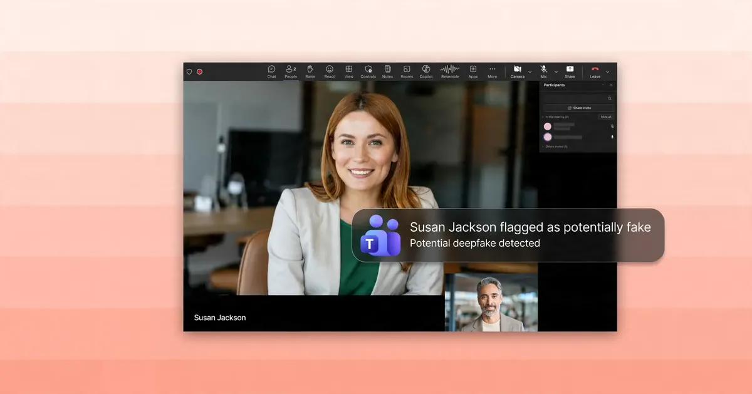The width and height of the screenshot is (752, 394).
Task: Expand the Others invited section
Action: [x=543, y=147]
